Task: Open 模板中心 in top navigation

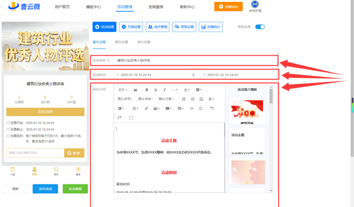Action: (x=93, y=7)
